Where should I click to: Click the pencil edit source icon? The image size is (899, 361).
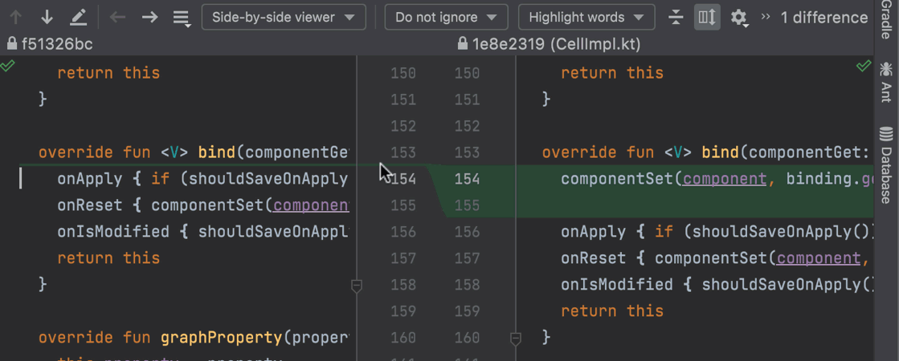(x=78, y=17)
